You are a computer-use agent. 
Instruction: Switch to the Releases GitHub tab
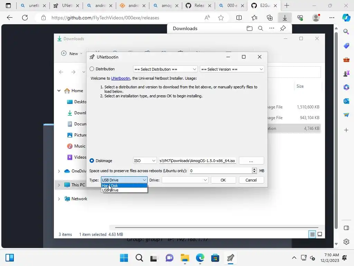click(198, 6)
